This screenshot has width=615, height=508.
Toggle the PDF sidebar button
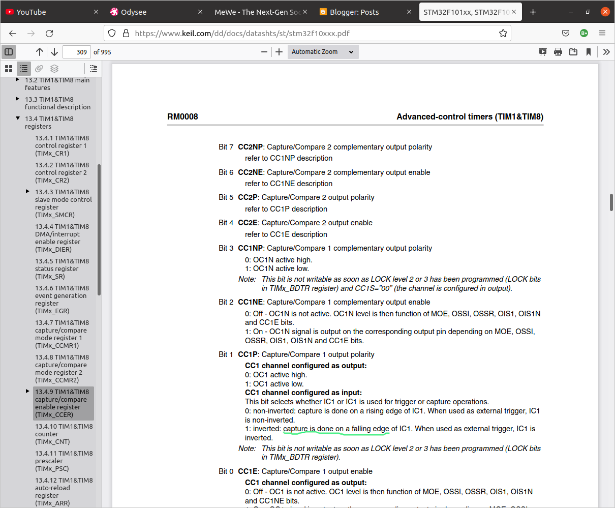(x=9, y=52)
